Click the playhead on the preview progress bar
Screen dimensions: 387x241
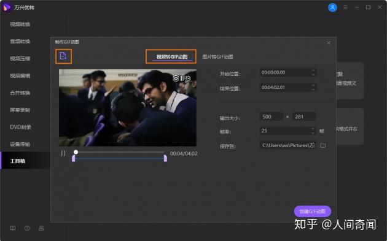[76, 152]
